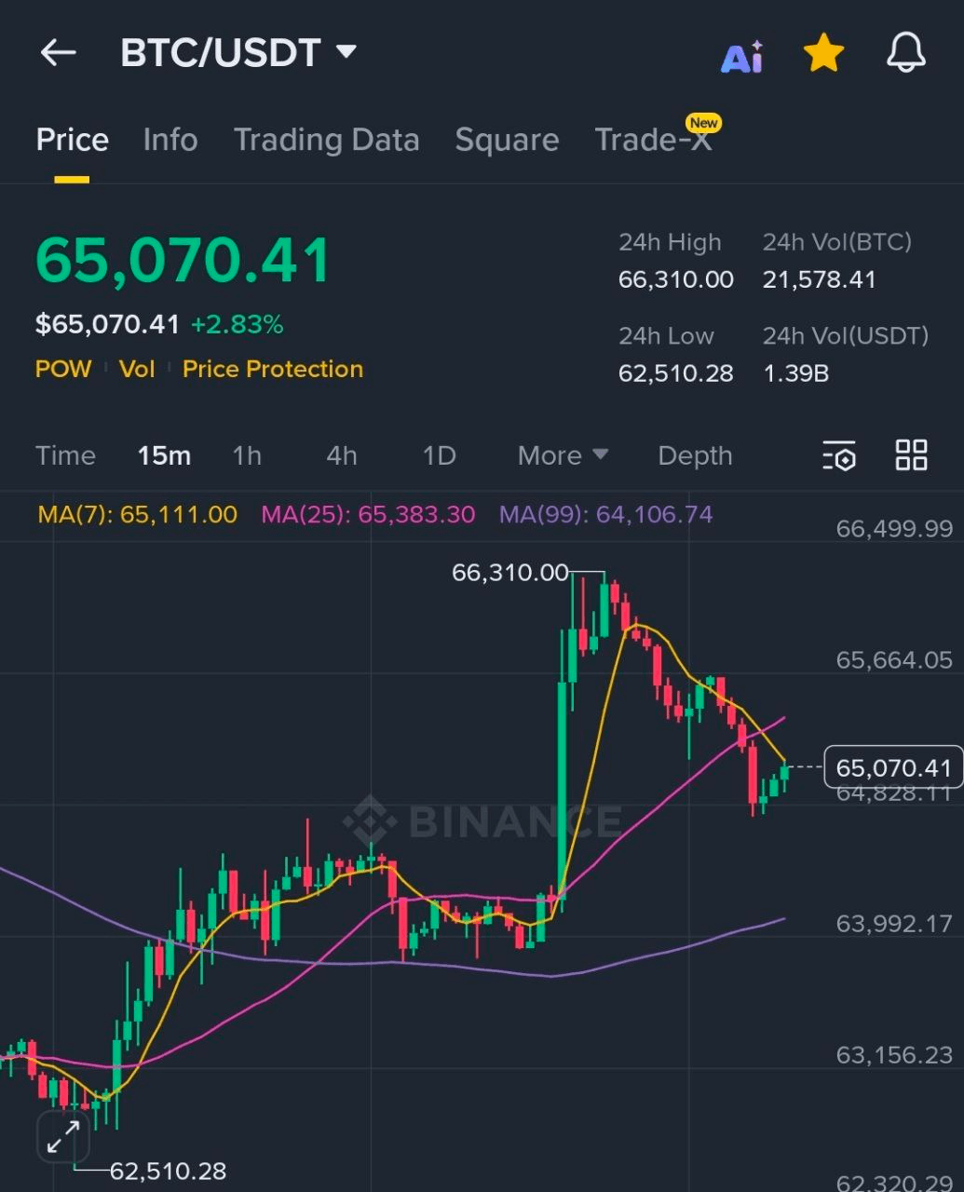
Task: Show the Depth chart view
Action: (695, 455)
